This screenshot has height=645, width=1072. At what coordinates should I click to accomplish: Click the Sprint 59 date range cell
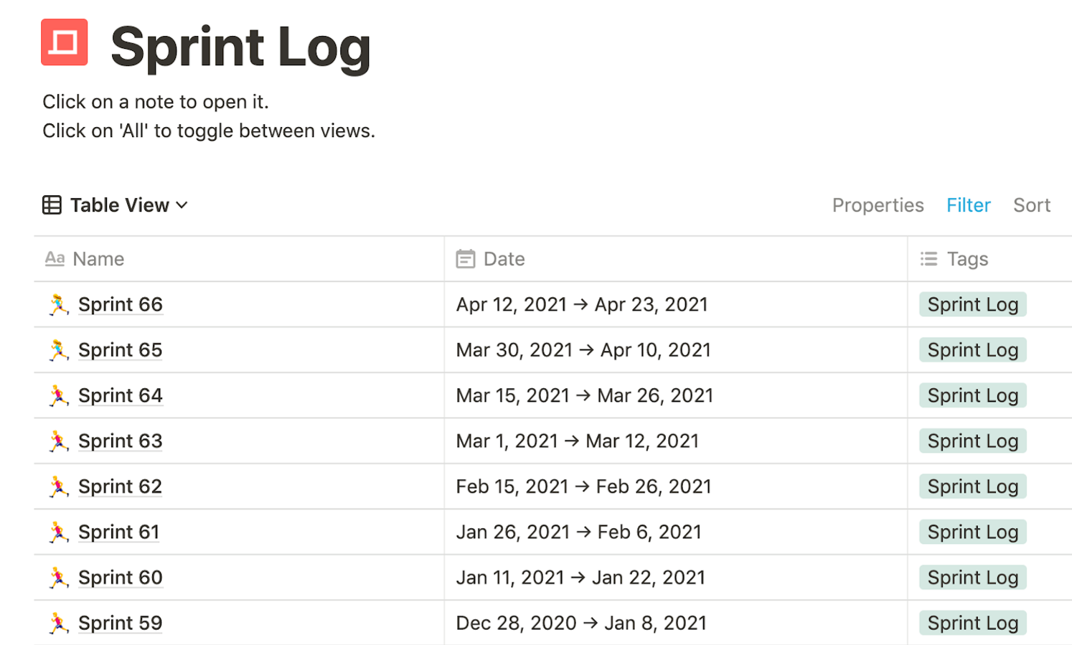(x=675, y=623)
